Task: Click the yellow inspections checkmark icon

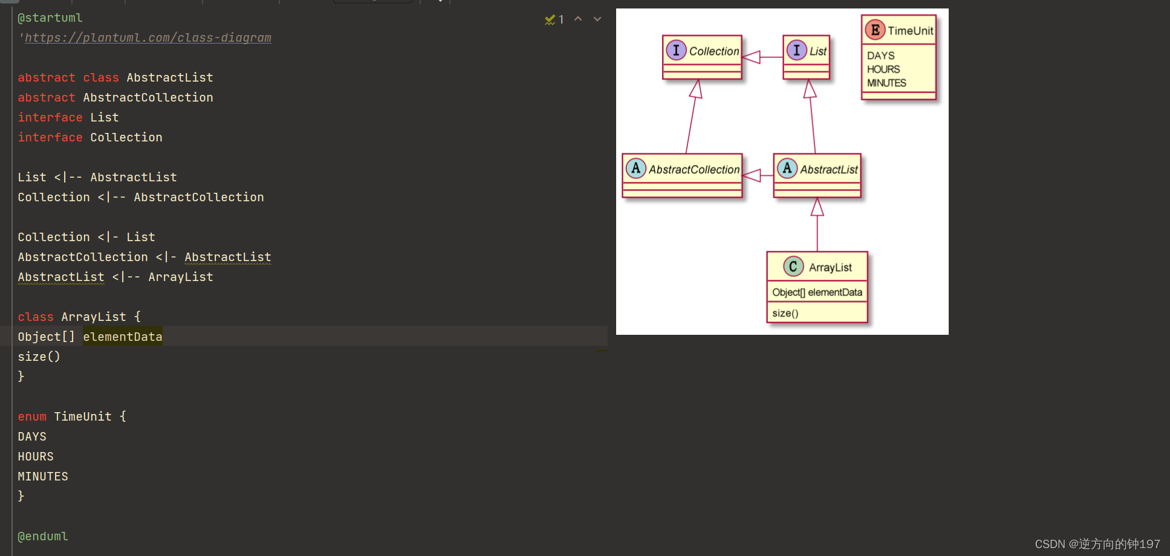Action: (549, 19)
